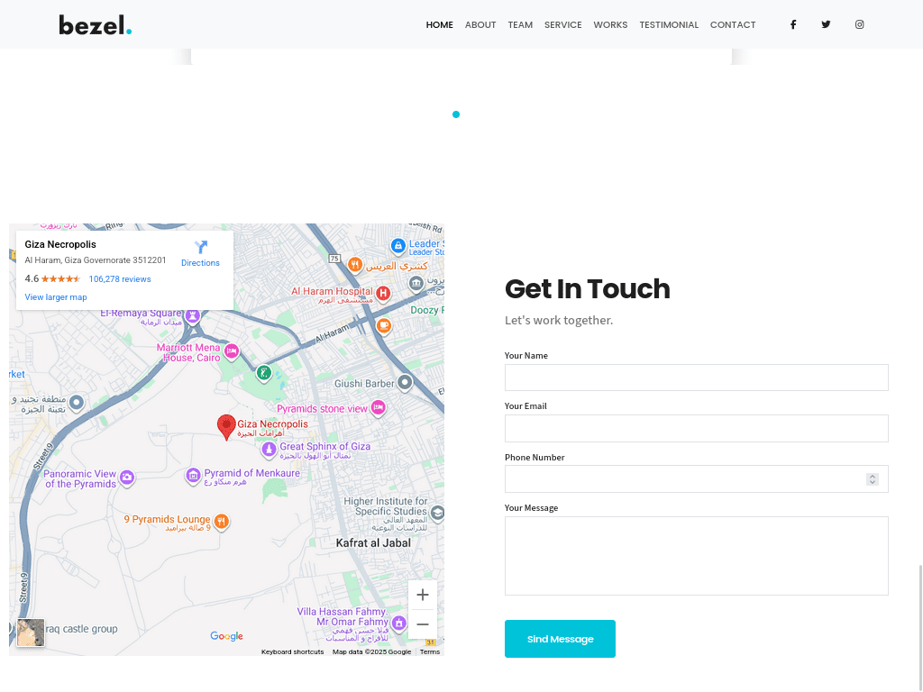
Task: Click the Sind Message button
Action: tap(560, 639)
